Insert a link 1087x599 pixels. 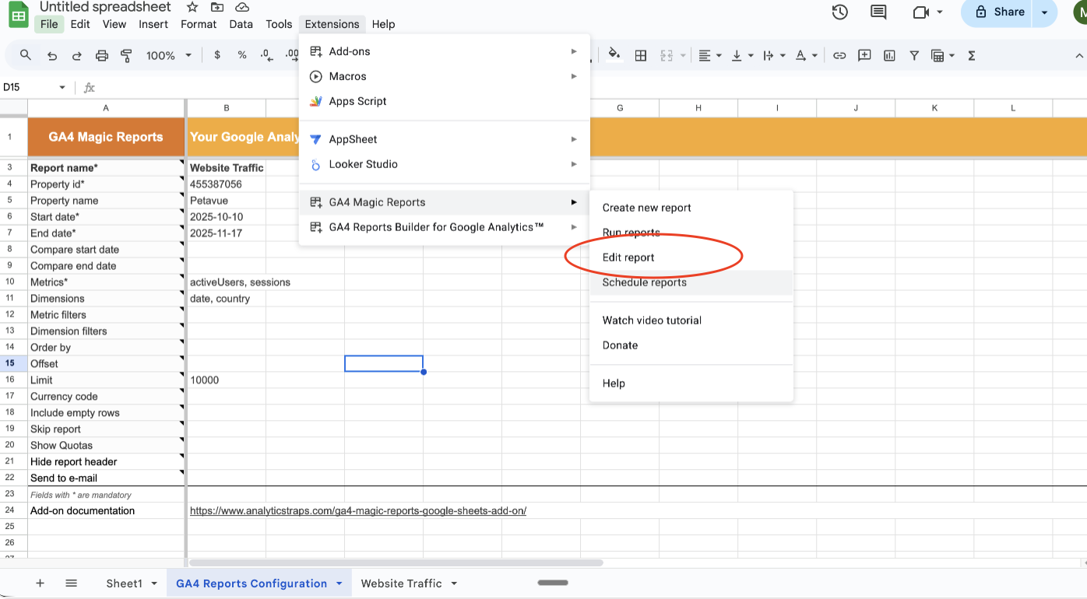[839, 55]
